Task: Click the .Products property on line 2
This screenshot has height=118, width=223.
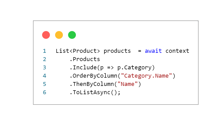Action: (85, 59)
